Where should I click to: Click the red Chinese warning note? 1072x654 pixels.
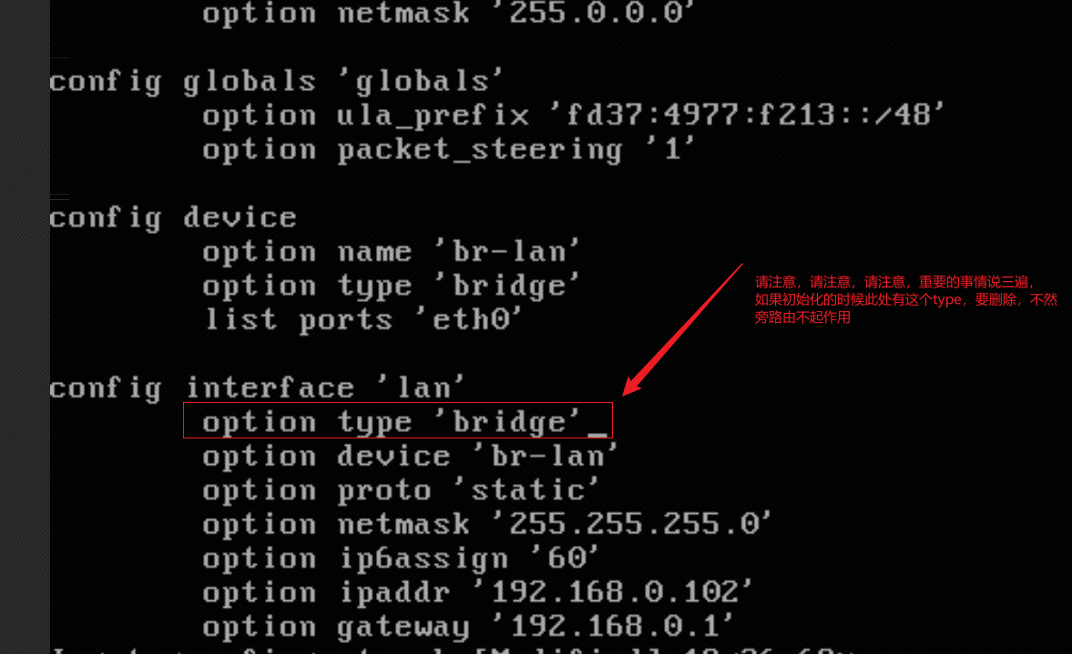pyautogui.click(x=905, y=299)
